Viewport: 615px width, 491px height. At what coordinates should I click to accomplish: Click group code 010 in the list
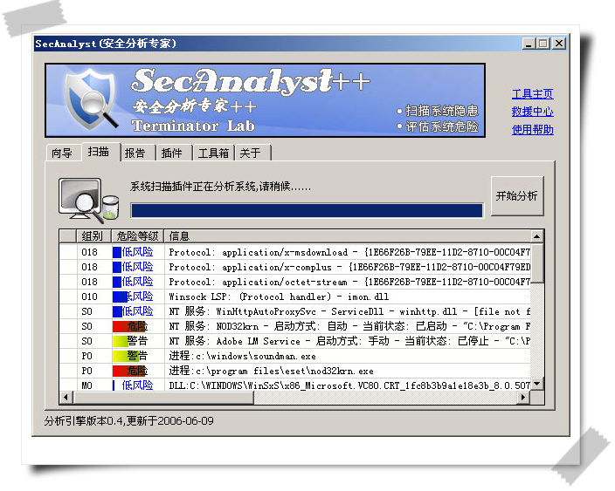pyautogui.click(x=89, y=297)
